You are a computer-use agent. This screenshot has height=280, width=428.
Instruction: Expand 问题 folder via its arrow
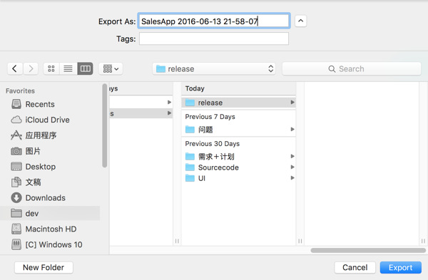[292, 129]
